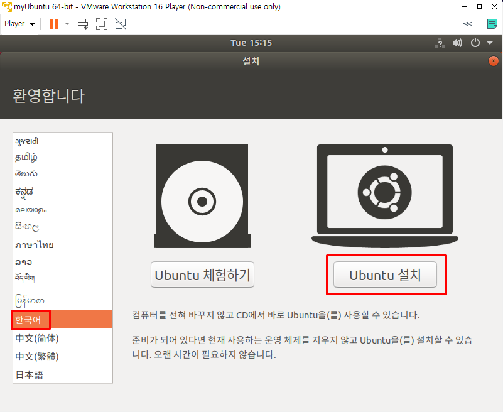Viewport: 503px width, 412px height.
Task: Select ಕನ್ನಡ language
Action: click(x=63, y=192)
